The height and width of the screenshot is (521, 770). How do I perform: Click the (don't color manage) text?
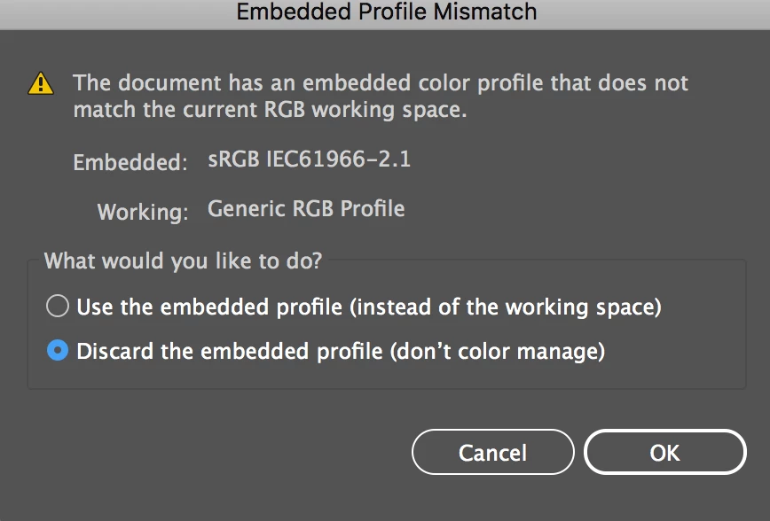(498, 352)
